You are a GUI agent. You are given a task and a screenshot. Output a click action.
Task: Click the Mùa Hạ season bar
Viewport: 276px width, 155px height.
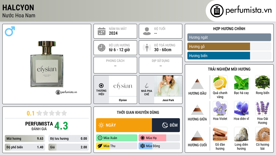pyautogui.click(x=159, y=138)
